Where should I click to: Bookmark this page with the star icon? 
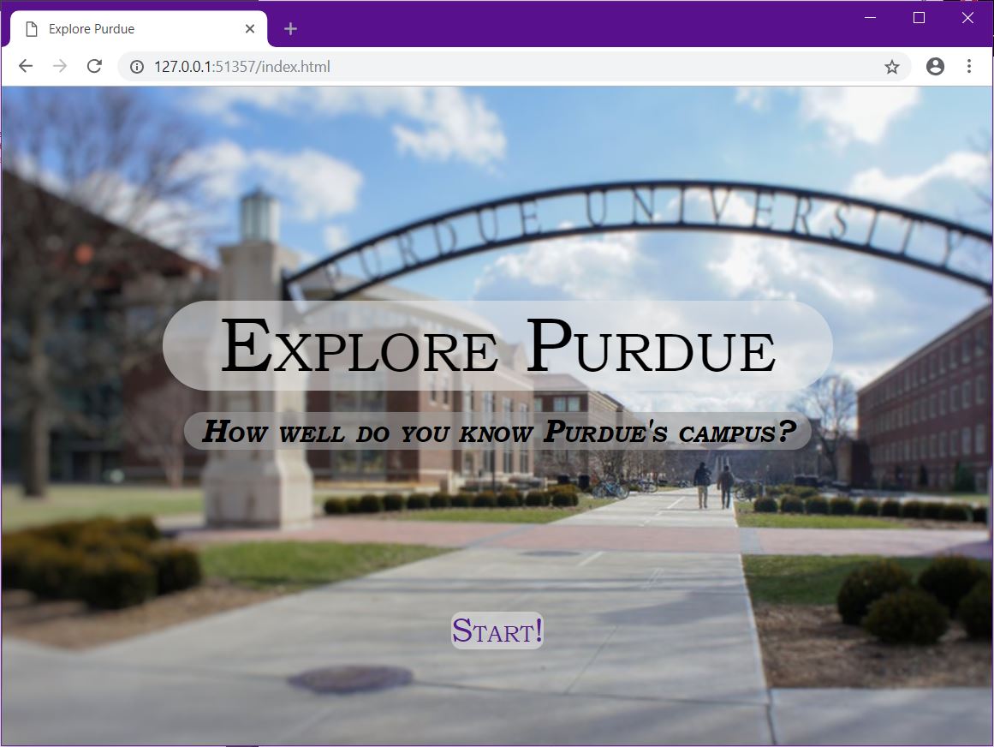coord(892,67)
